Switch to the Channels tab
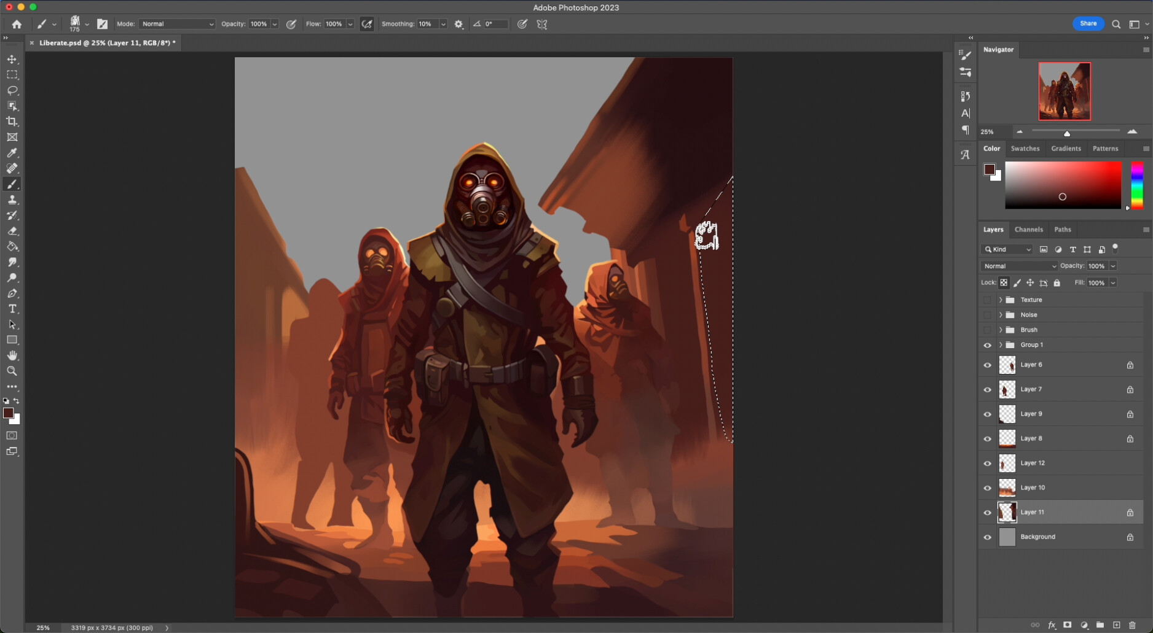 click(1028, 230)
